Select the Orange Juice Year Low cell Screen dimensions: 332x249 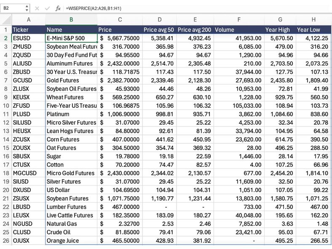point(313,241)
